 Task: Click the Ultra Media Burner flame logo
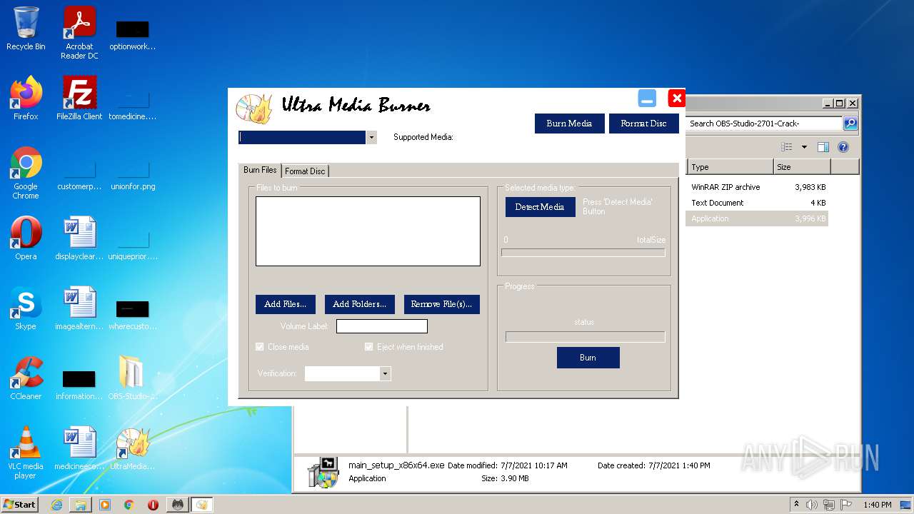coord(254,109)
